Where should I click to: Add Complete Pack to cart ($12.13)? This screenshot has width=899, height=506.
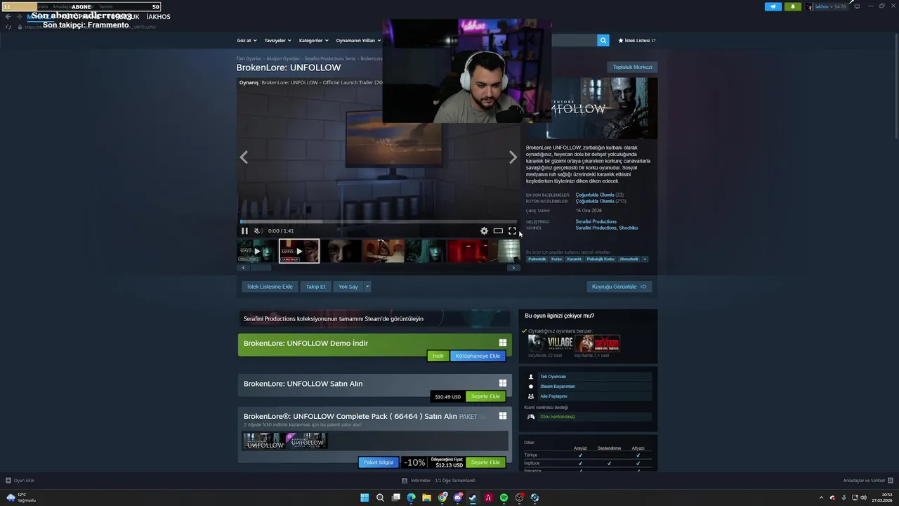(485, 462)
